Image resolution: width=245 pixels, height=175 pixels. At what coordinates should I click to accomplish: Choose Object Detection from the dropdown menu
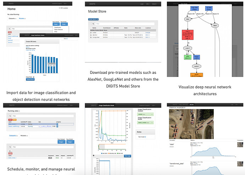(59, 29)
